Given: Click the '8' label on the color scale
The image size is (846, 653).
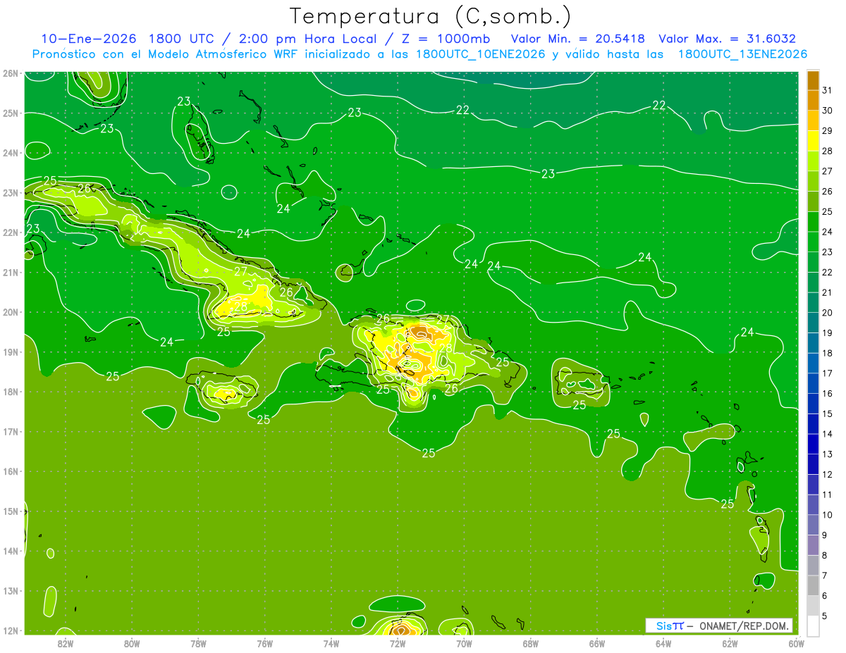Looking at the screenshot, I should tap(825, 555).
